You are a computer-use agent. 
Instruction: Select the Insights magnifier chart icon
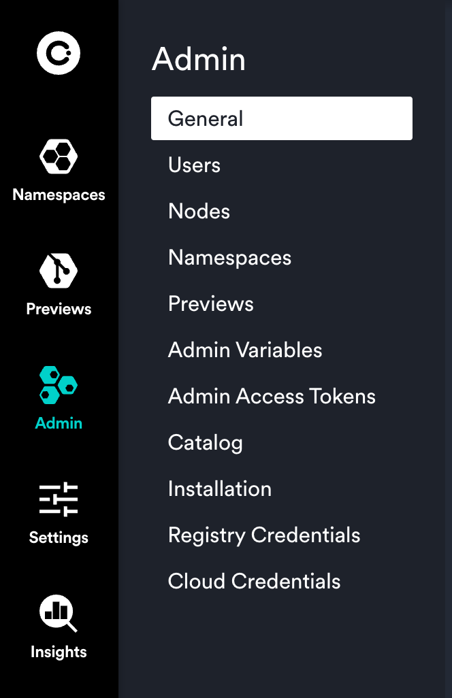[x=59, y=612]
